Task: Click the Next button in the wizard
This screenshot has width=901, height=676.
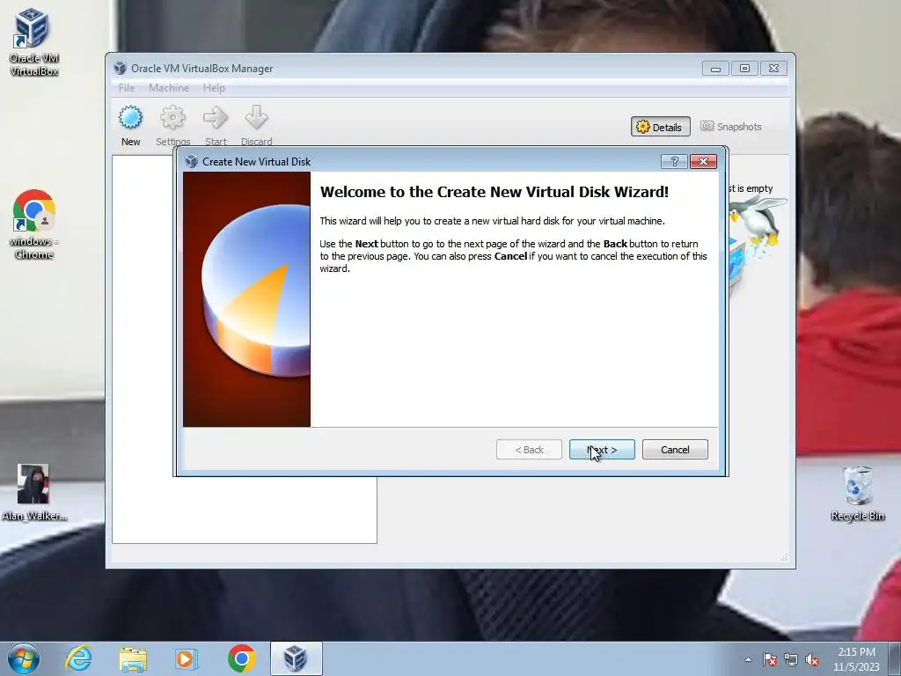Action: coord(602,450)
